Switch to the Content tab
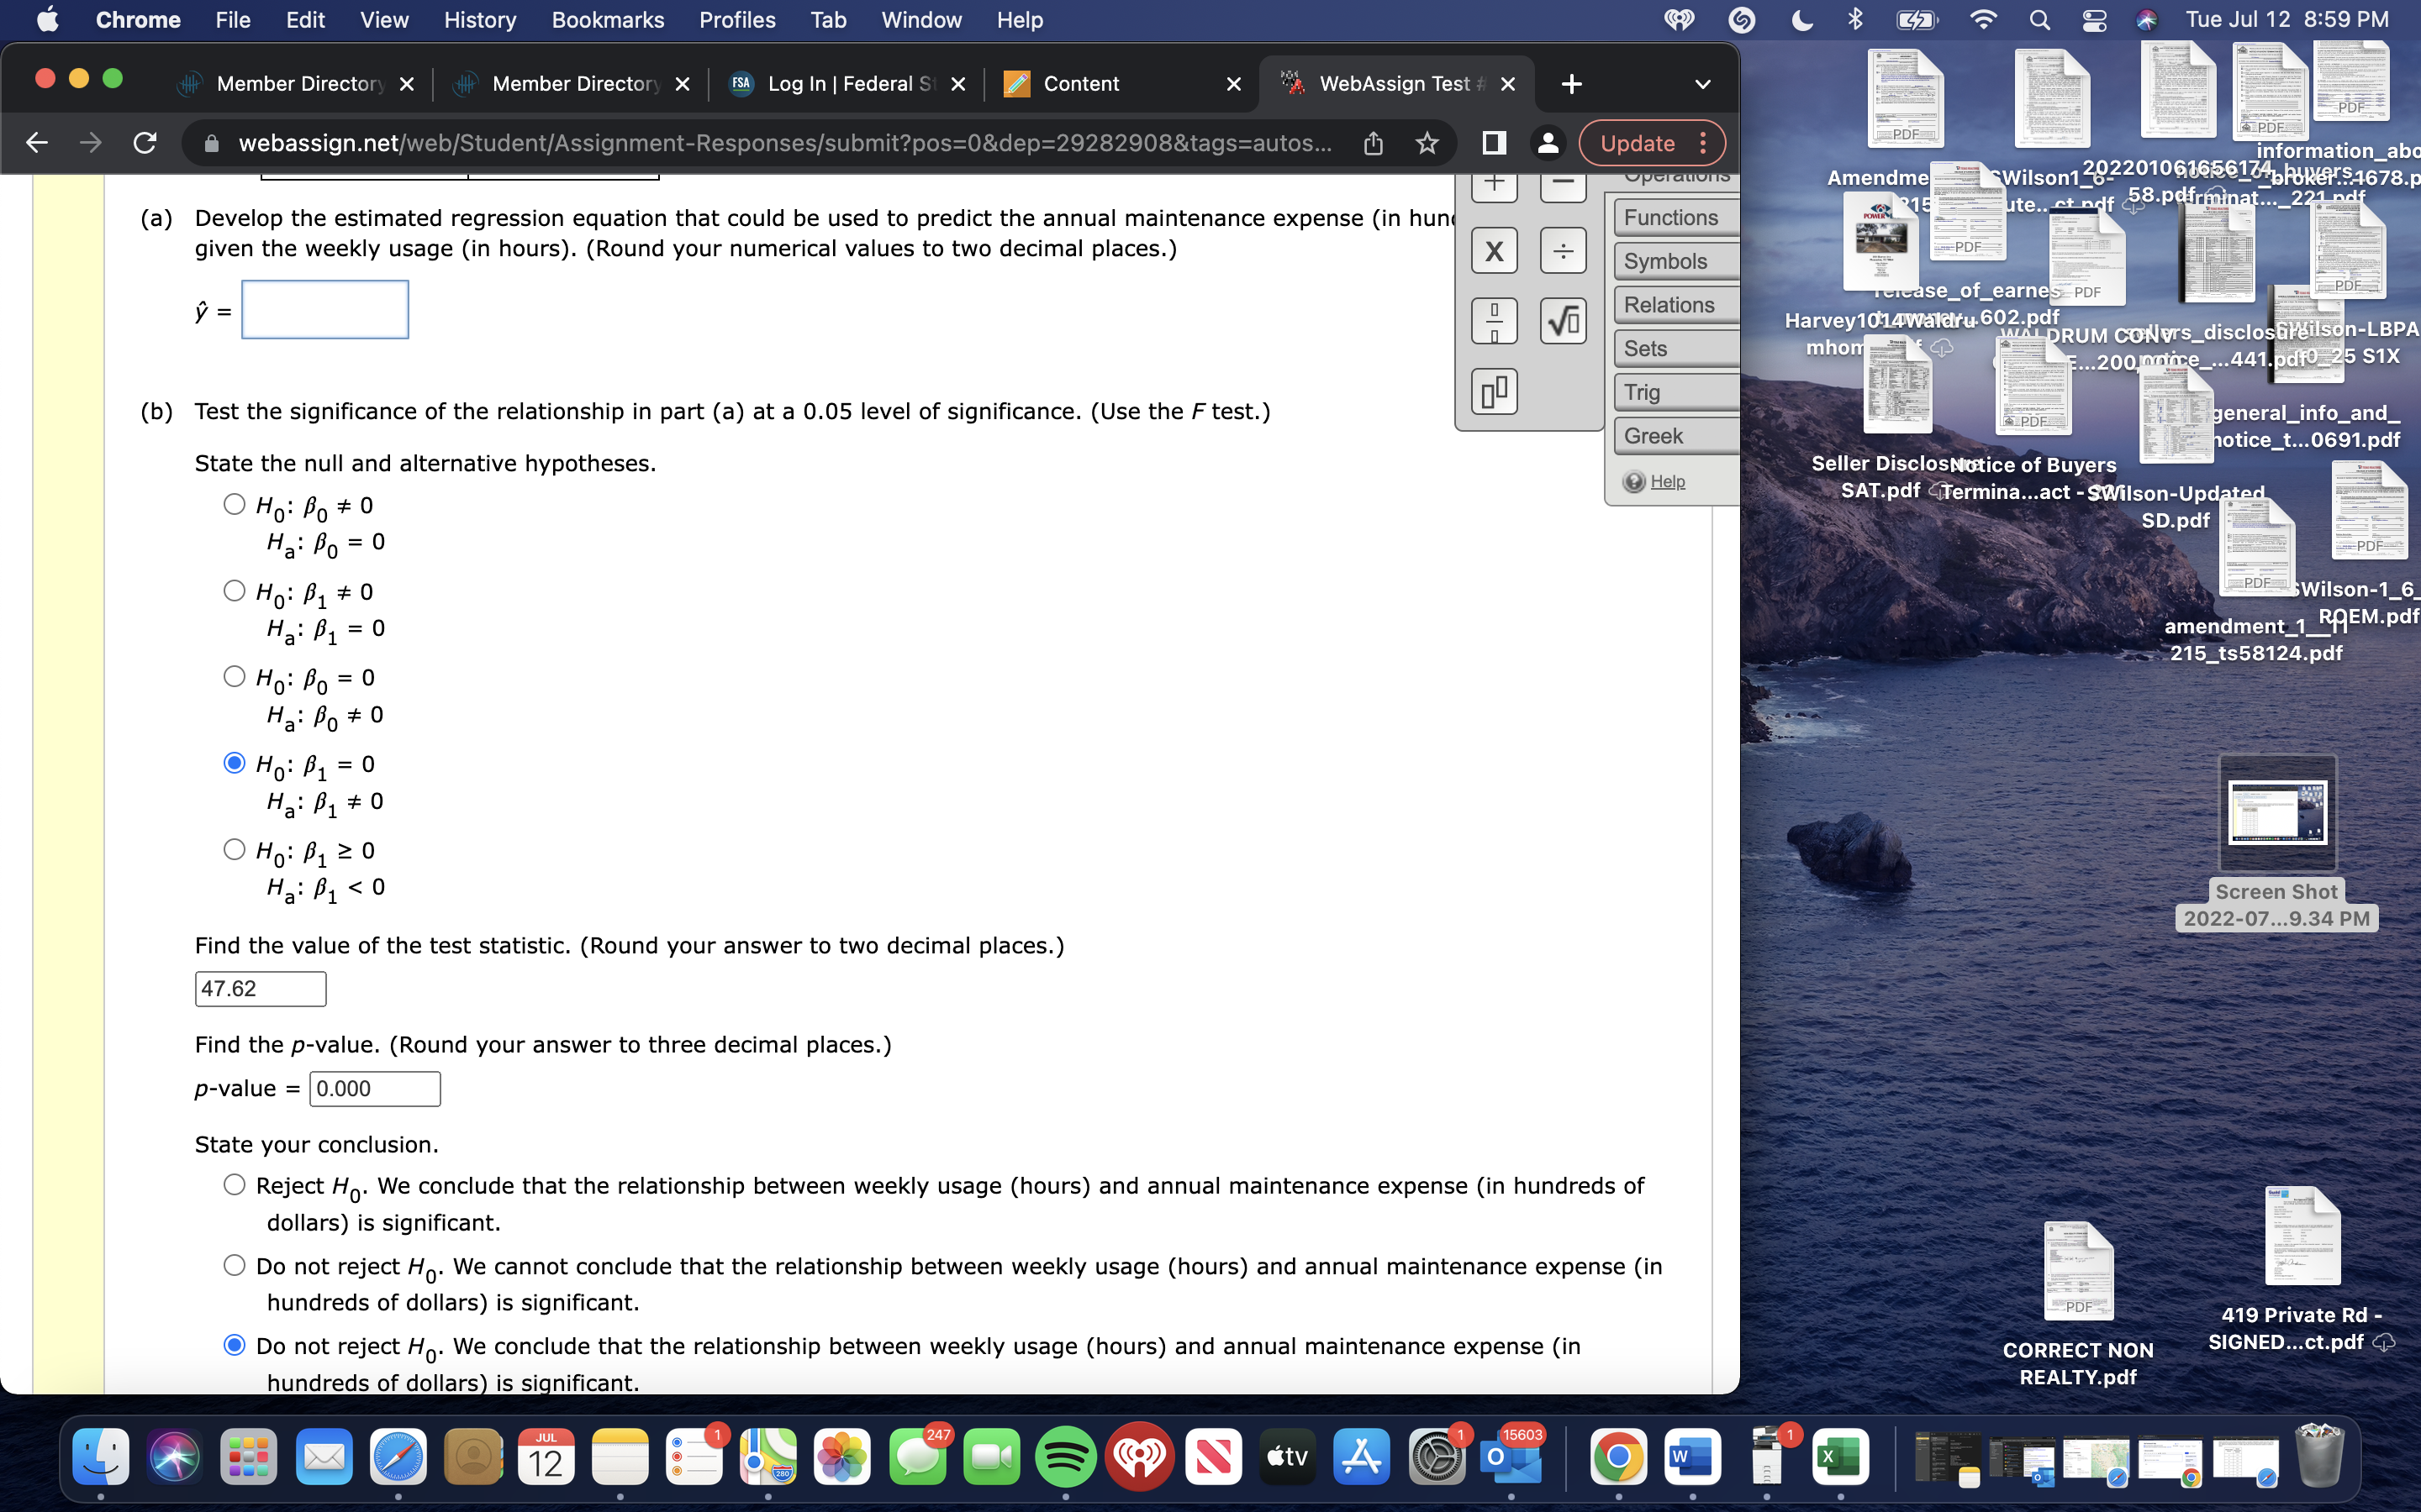The height and width of the screenshot is (1512, 2421). pyautogui.click(x=1080, y=84)
